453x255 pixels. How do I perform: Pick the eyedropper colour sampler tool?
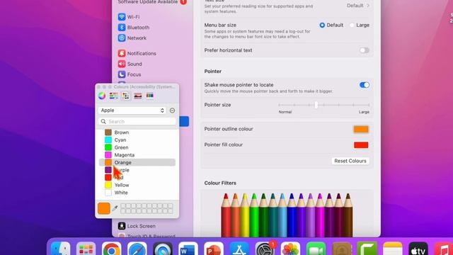click(115, 208)
